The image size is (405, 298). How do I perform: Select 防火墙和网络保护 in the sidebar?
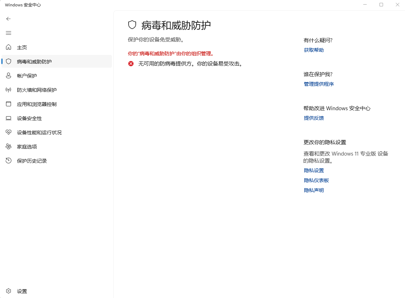coord(36,90)
